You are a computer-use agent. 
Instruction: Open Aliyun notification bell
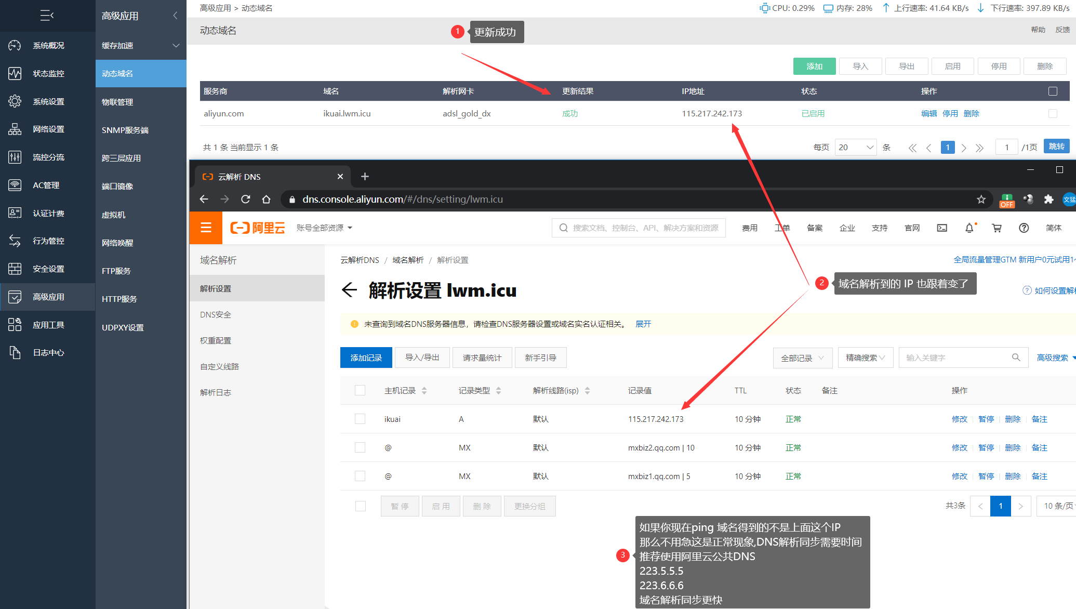click(969, 228)
